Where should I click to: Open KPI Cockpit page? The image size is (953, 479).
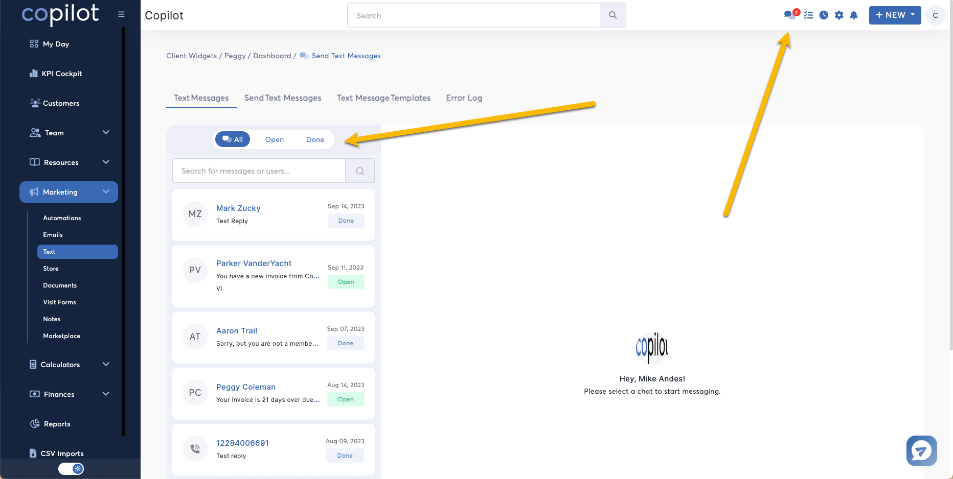[x=56, y=74]
